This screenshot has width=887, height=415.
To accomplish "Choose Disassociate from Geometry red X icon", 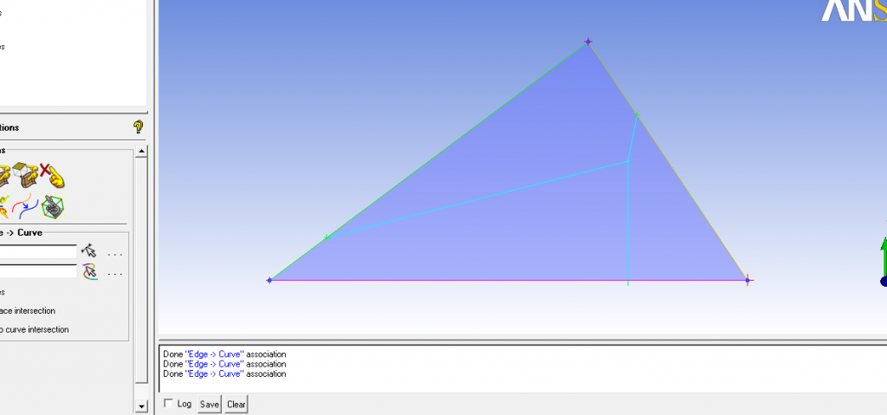I will pos(52,176).
